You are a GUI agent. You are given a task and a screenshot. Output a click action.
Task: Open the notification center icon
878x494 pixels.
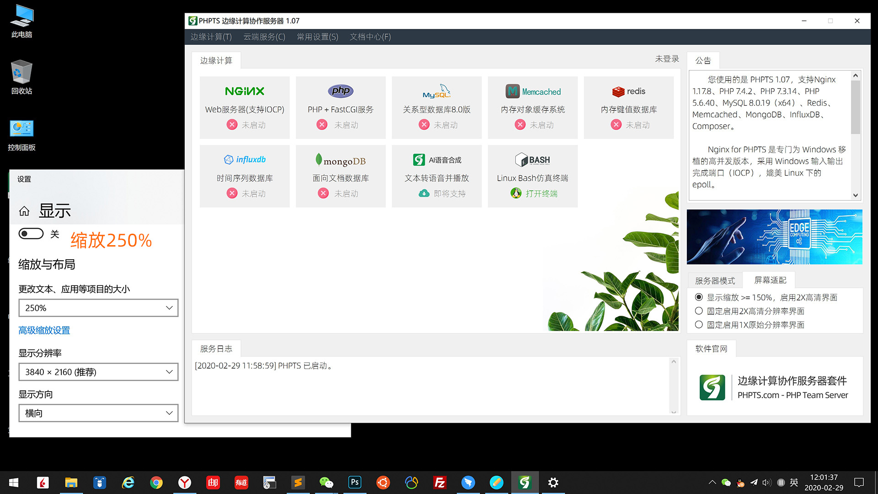tap(859, 483)
